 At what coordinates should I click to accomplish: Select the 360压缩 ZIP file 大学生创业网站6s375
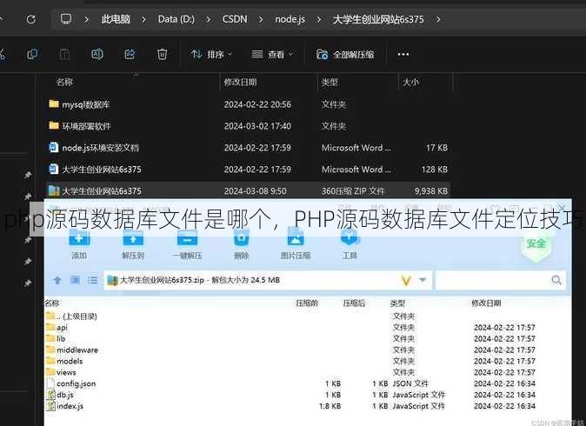pyautogui.click(x=249, y=190)
